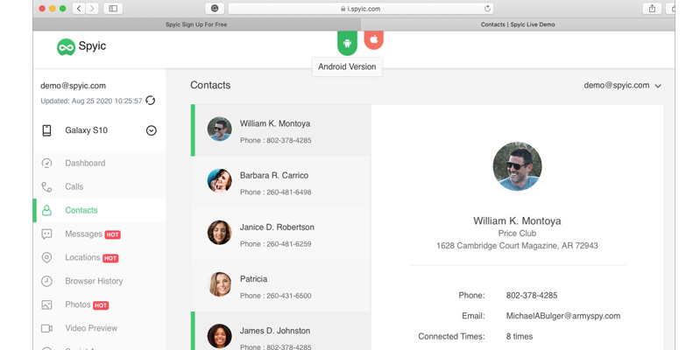Click the red Apple iOS version icon
This screenshot has width=700, height=350.
(x=373, y=40)
